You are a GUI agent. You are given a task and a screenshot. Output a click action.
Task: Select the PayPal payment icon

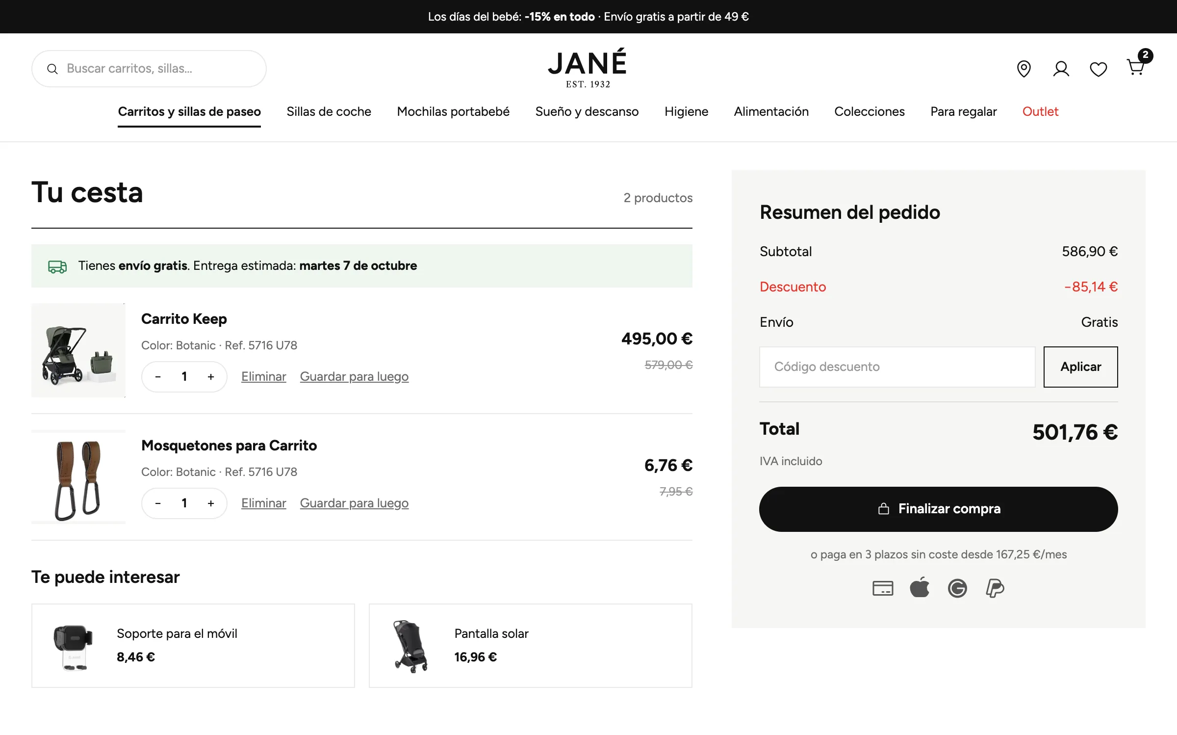point(995,588)
